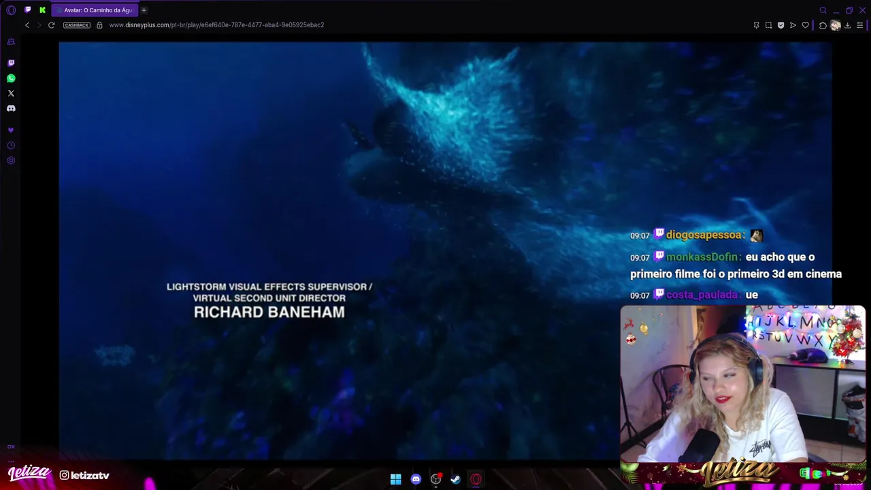The width and height of the screenshot is (871, 490).
Task: Open downloads toolbar icon
Action: pyautogui.click(x=847, y=25)
